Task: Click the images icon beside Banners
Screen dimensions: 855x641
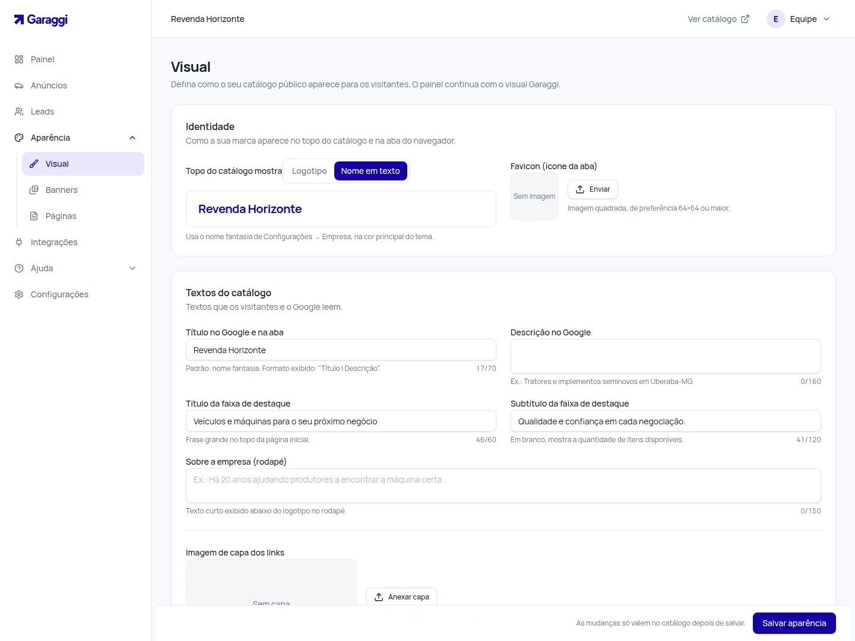Action: click(34, 190)
